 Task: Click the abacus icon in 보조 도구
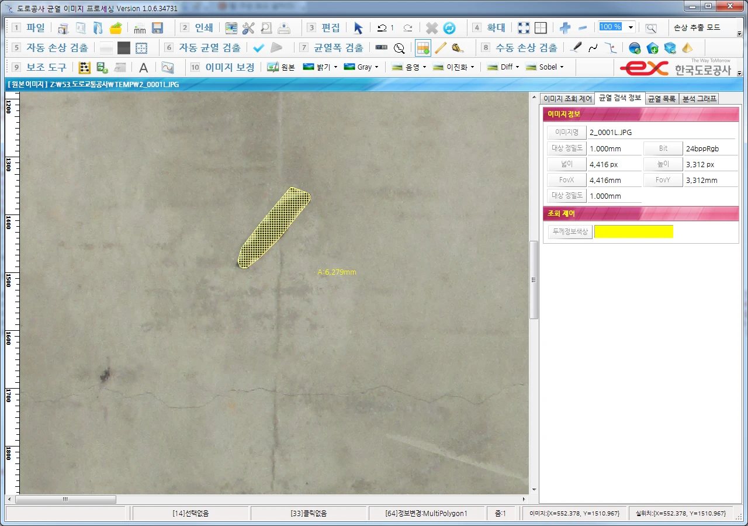(x=84, y=67)
